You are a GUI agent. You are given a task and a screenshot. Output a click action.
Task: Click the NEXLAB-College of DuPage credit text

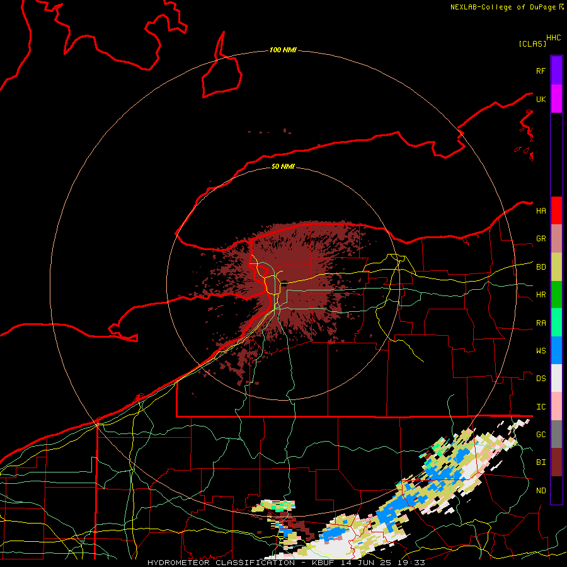click(503, 7)
